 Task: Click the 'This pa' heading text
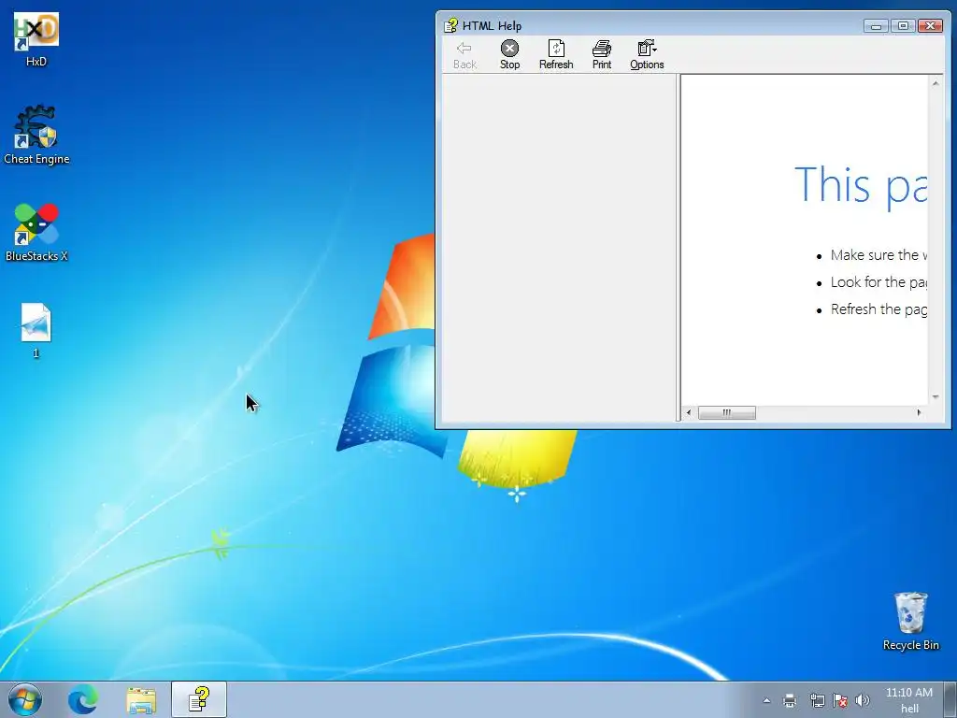click(x=861, y=185)
